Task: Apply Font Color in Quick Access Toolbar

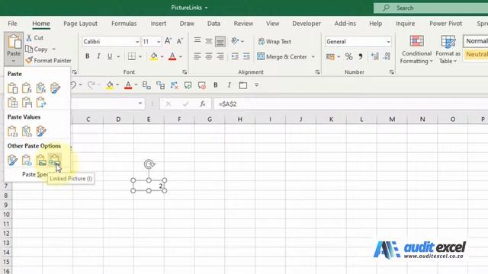Action: (x=128, y=85)
